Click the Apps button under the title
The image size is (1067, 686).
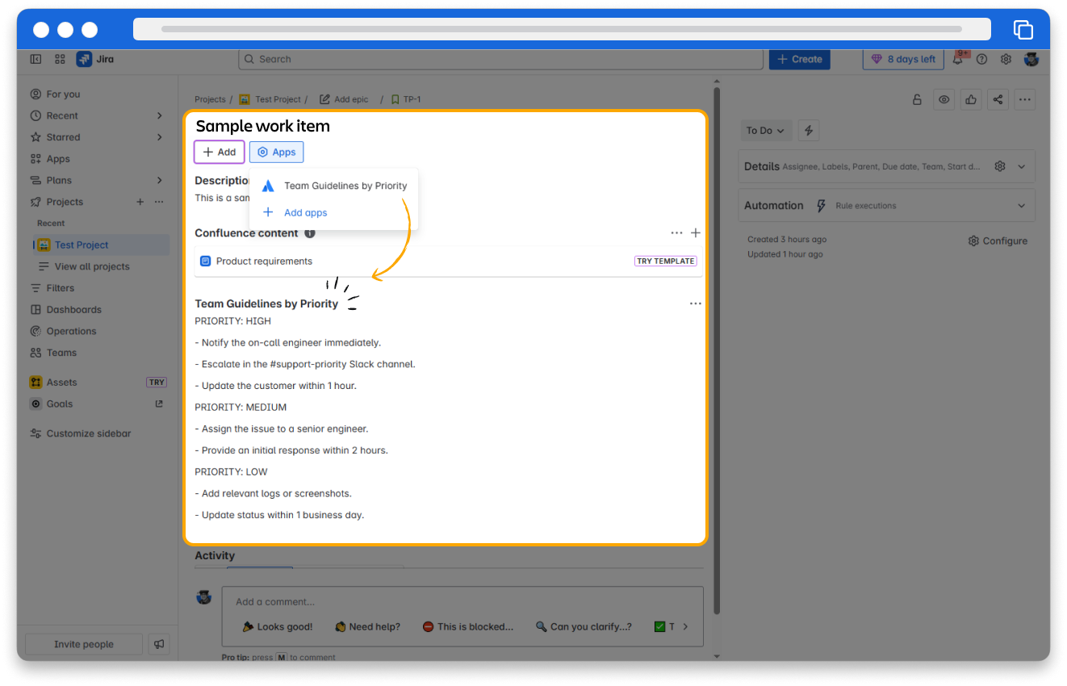(276, 152)
